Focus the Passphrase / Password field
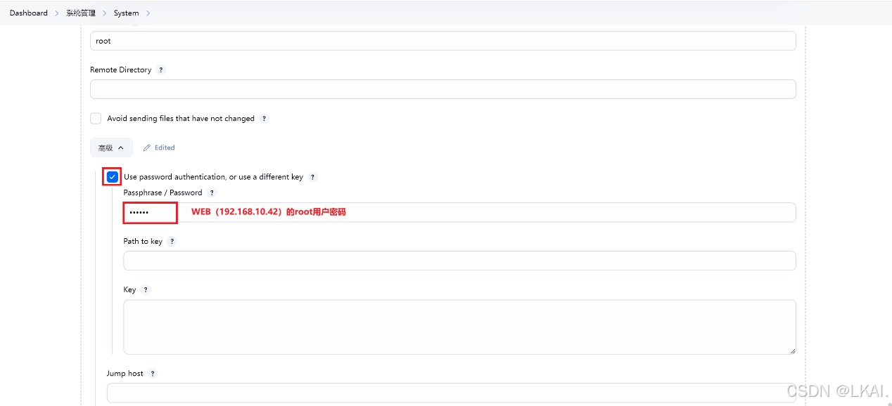 (459, 212)
